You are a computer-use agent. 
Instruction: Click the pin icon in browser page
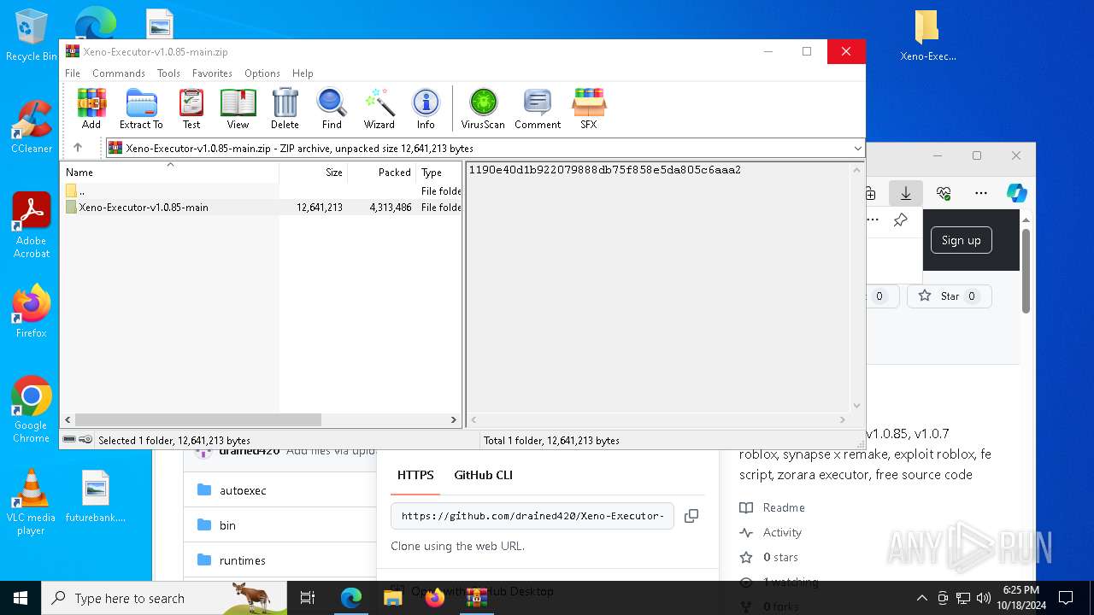coord(900,220)
